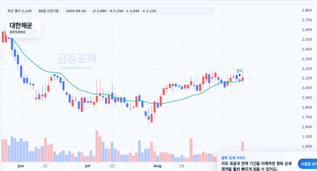
Task: Click the Jun label on the time axis
Action: [x=21, y=166]
